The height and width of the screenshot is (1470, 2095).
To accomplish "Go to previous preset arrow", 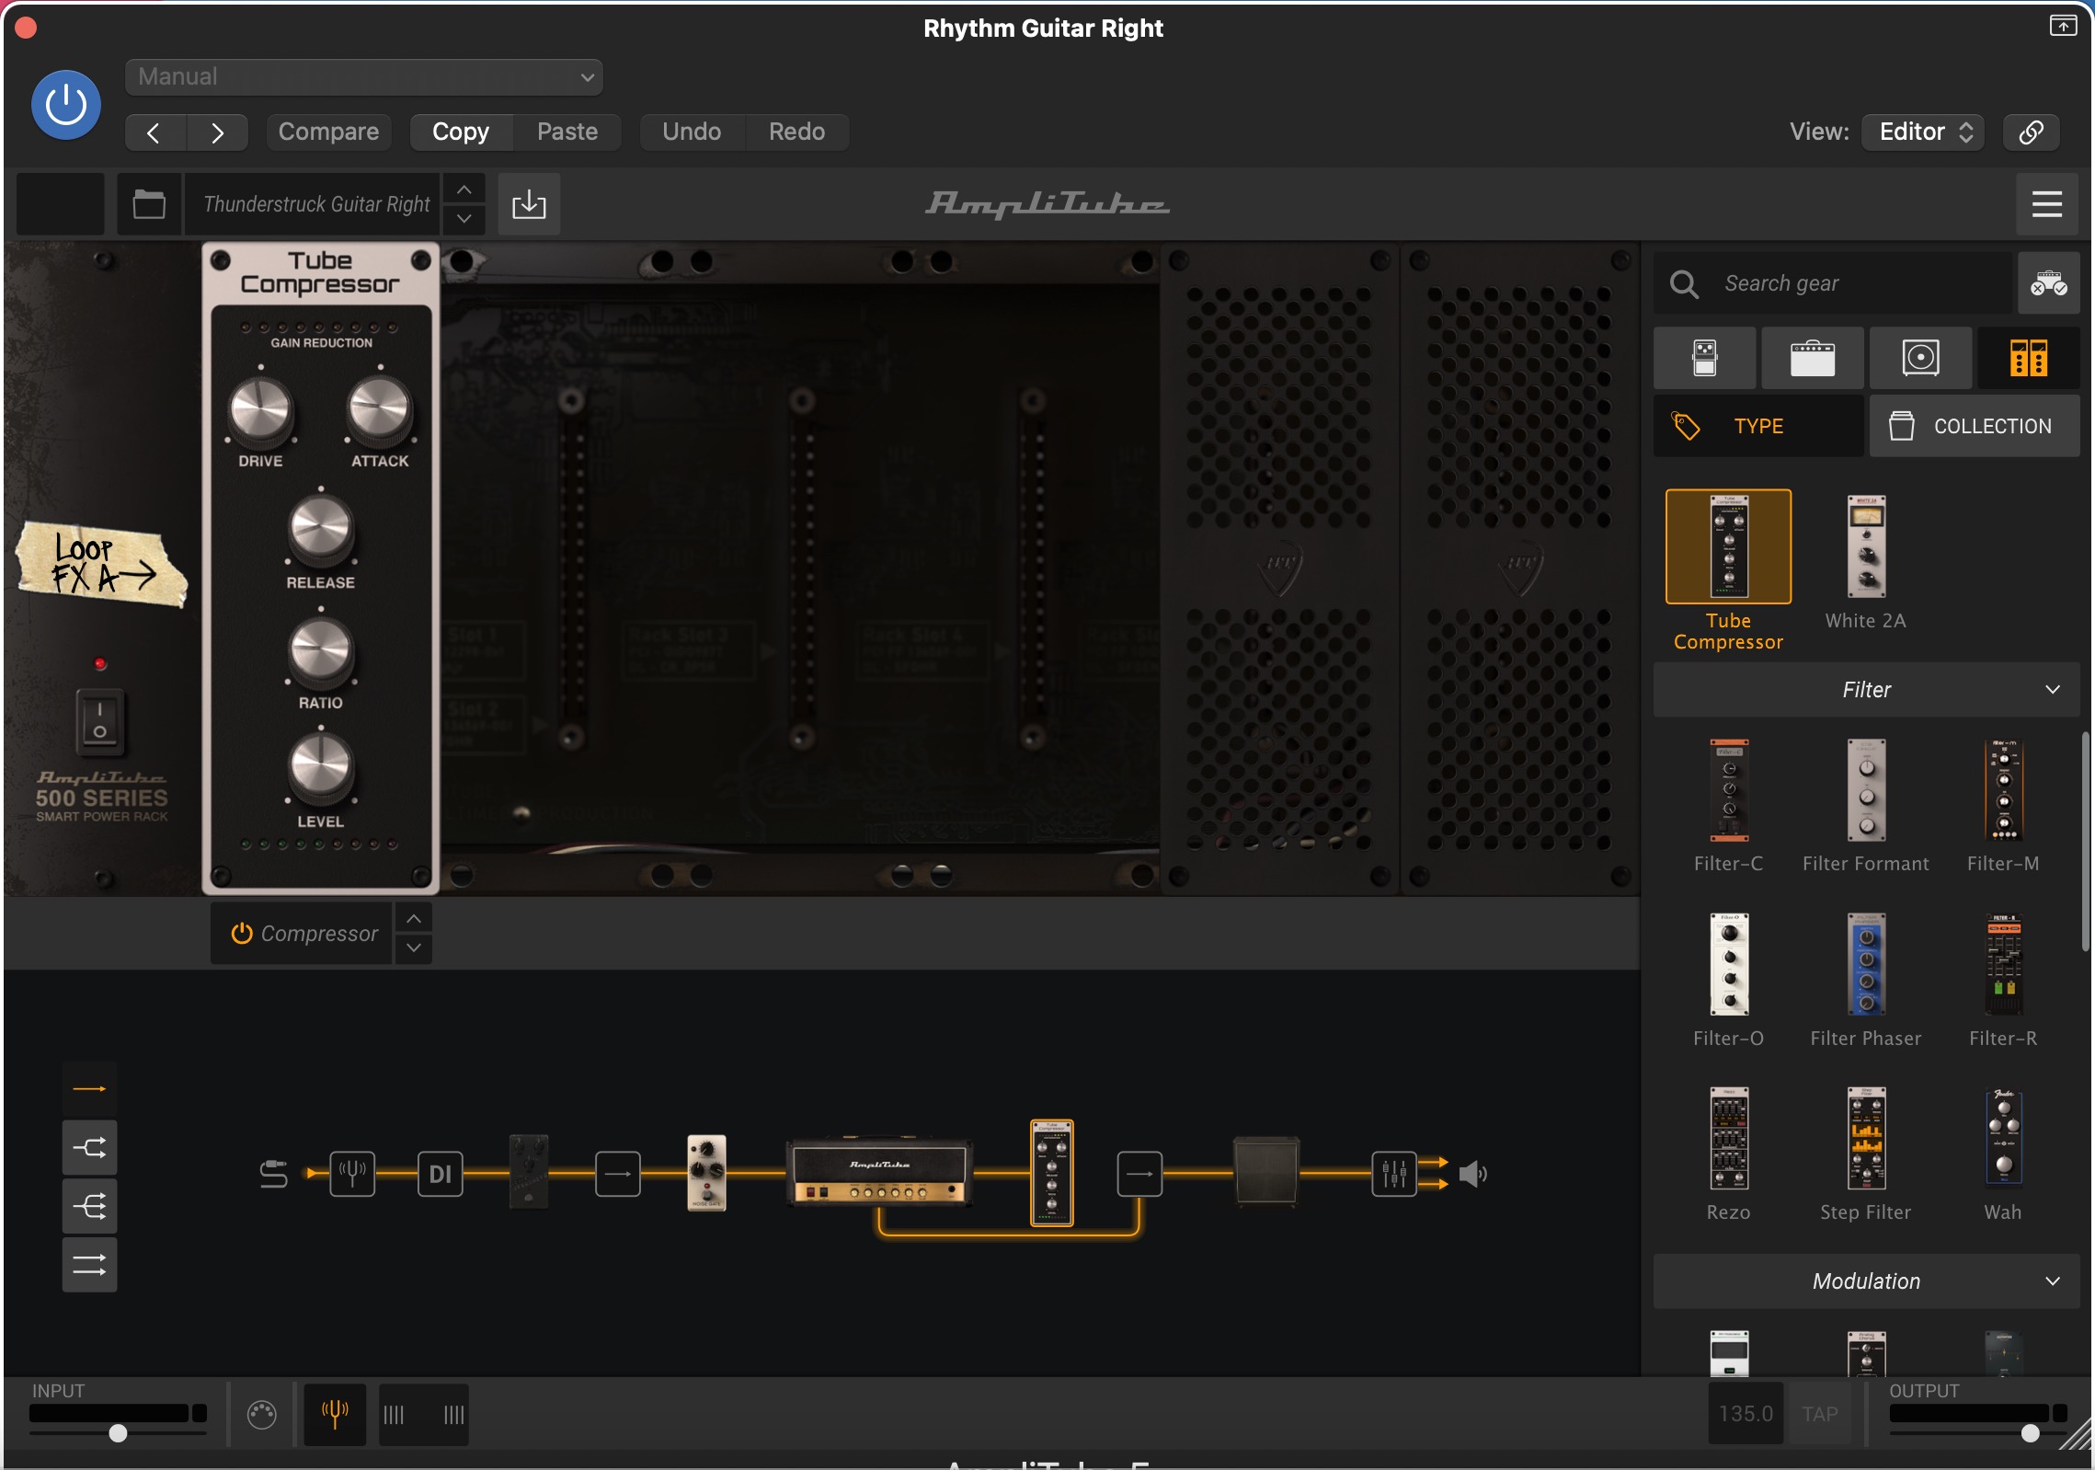I will pyautogui.click(x=155, y=132).
